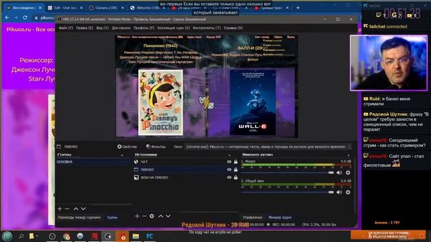The width and height of the screenshot is (431, 242).
Task: Open the Файл (F) menu
Action: click(65, 28)
